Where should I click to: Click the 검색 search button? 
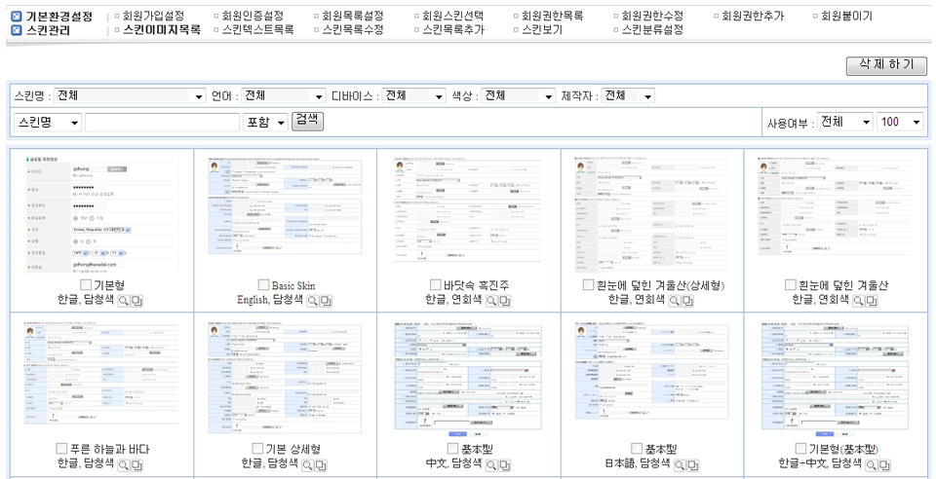(308, 121)
